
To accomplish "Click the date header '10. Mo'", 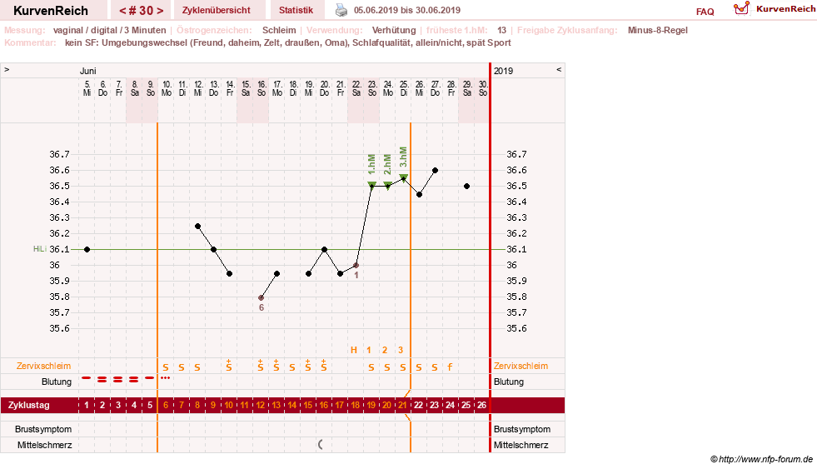I will click(167, 88).
